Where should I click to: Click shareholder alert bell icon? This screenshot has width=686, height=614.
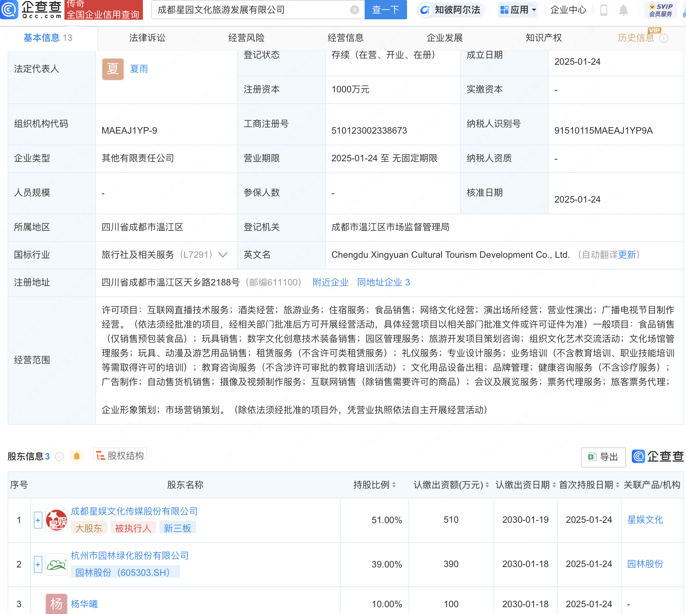click(77, 456)
